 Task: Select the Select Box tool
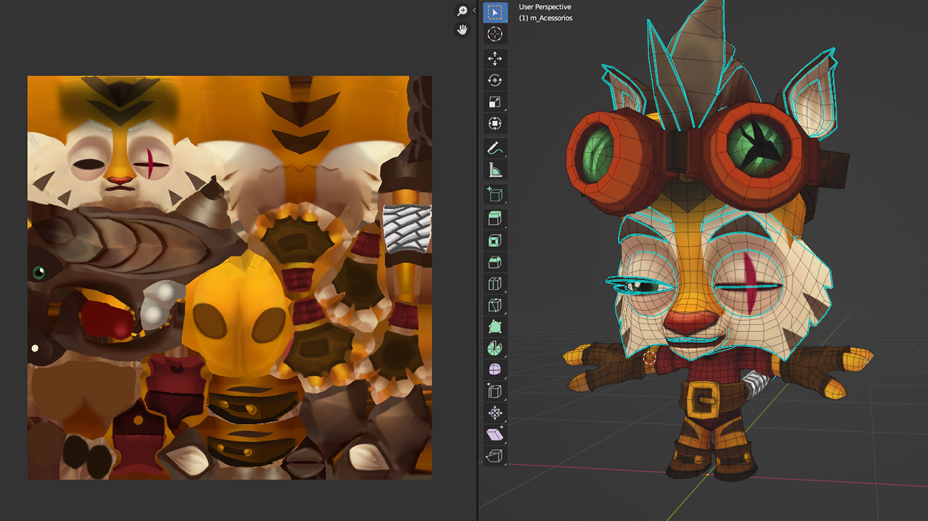coord(495,12)
